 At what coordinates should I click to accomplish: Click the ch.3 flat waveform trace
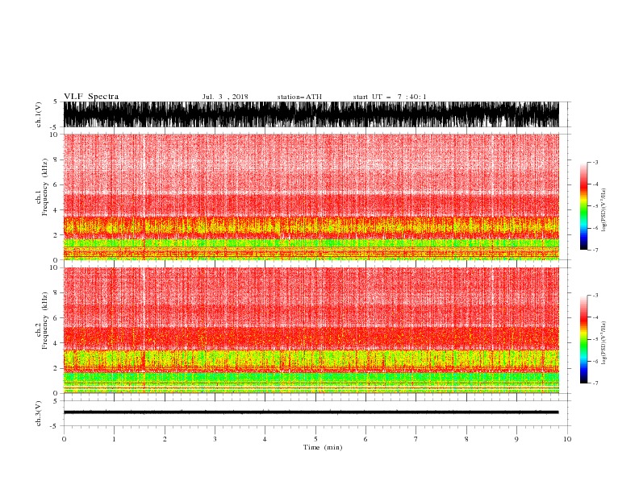point(311,412)
